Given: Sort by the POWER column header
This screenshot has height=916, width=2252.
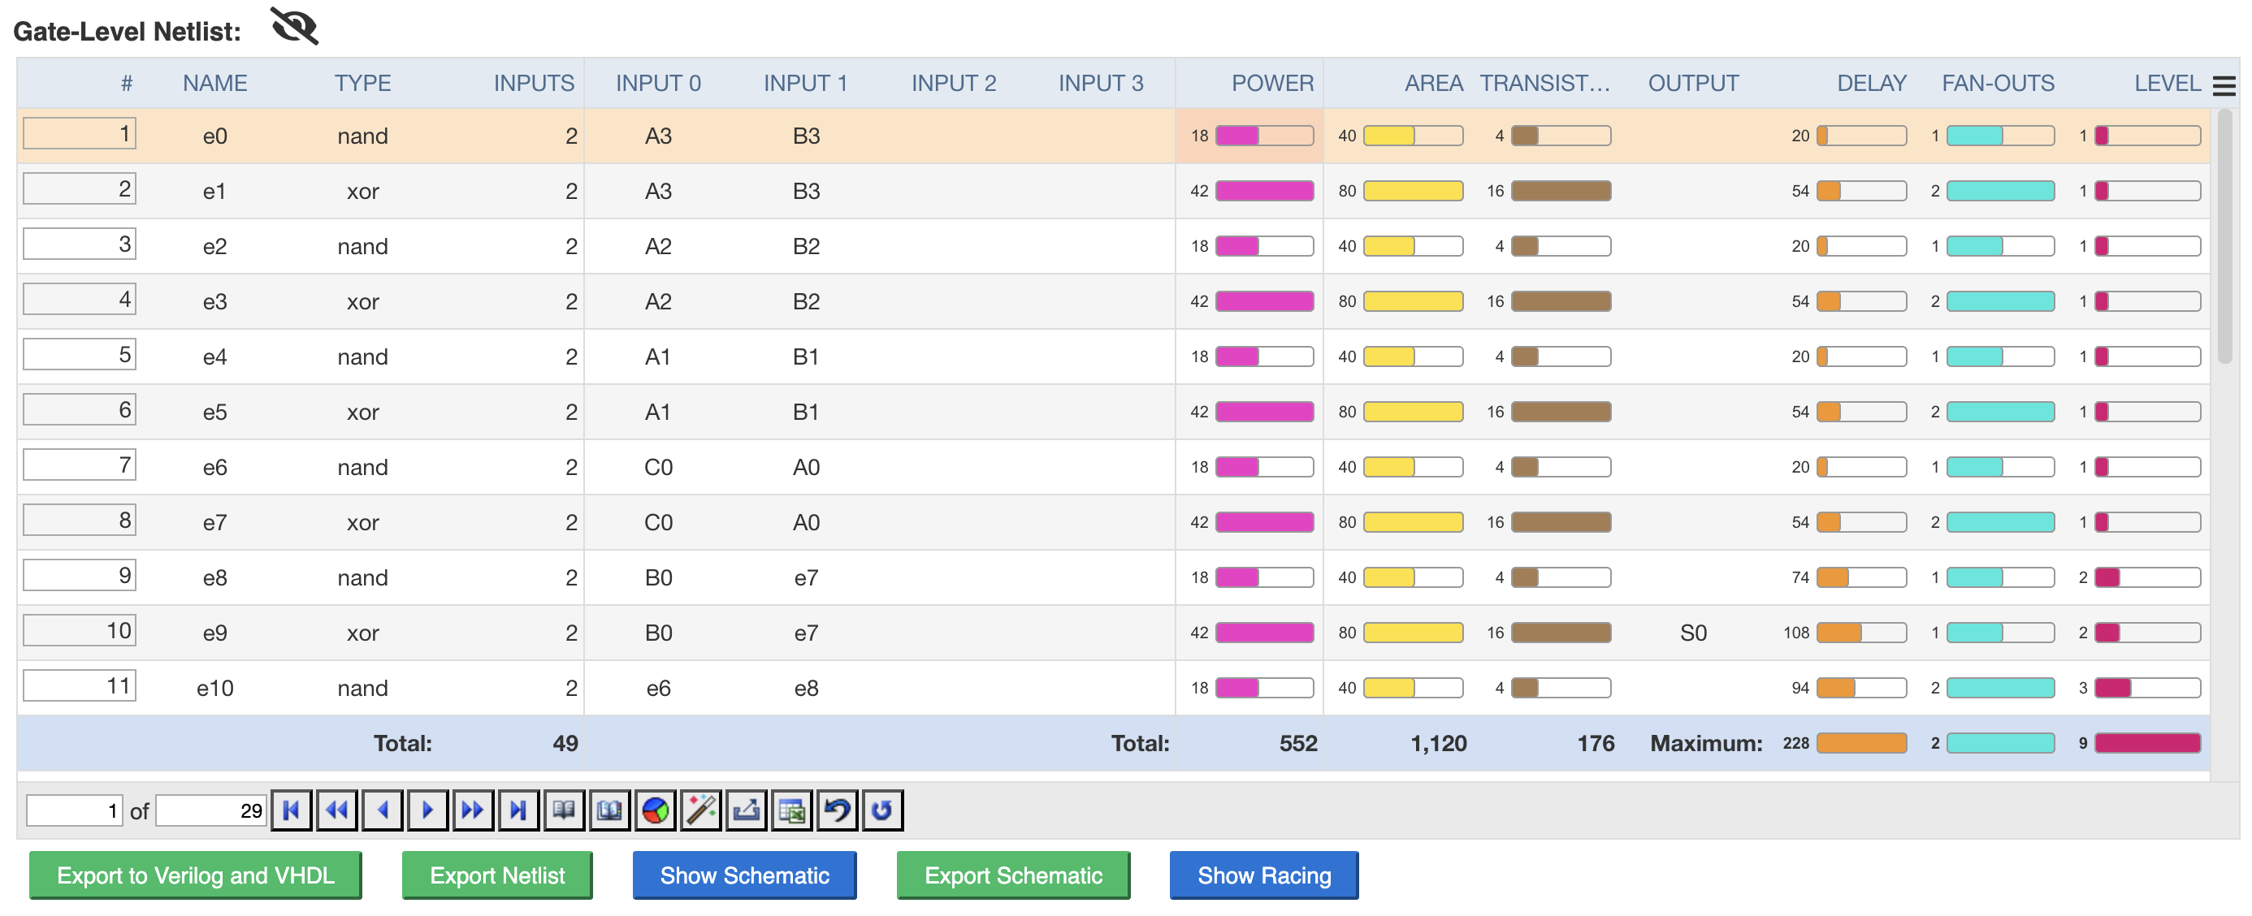Looking at the screenshot, I should click(x=1272, y=83).
